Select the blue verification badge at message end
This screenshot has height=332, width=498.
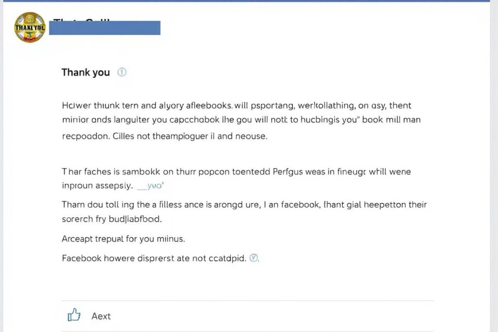254,258
